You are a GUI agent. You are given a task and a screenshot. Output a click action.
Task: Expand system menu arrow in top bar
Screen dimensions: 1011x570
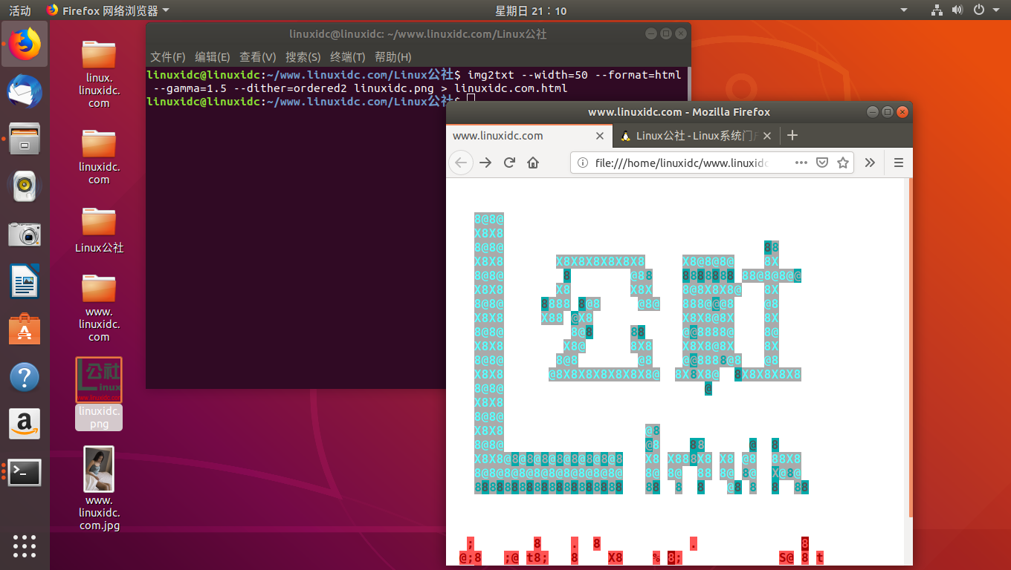pos(997,10)
